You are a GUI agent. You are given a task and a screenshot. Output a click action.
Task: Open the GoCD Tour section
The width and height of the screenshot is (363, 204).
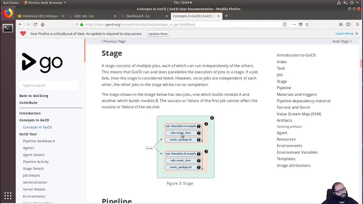[x=28, y=134]
